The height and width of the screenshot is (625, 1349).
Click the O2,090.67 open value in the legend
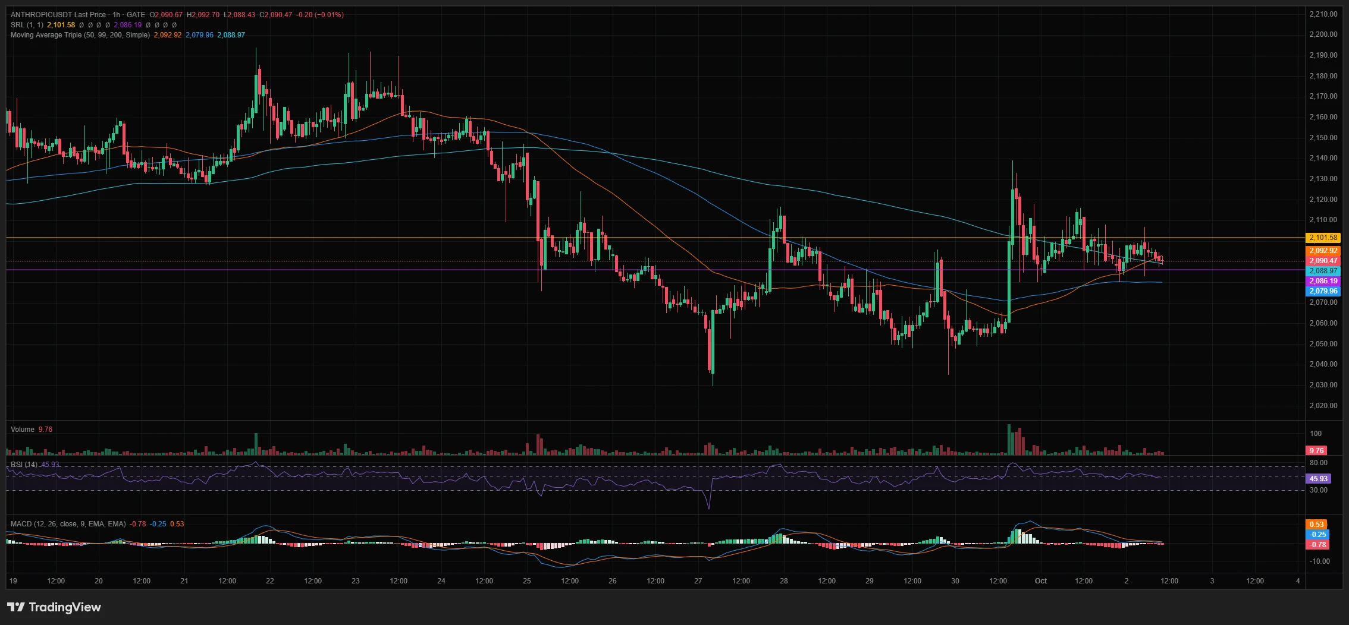click(166, 15)
